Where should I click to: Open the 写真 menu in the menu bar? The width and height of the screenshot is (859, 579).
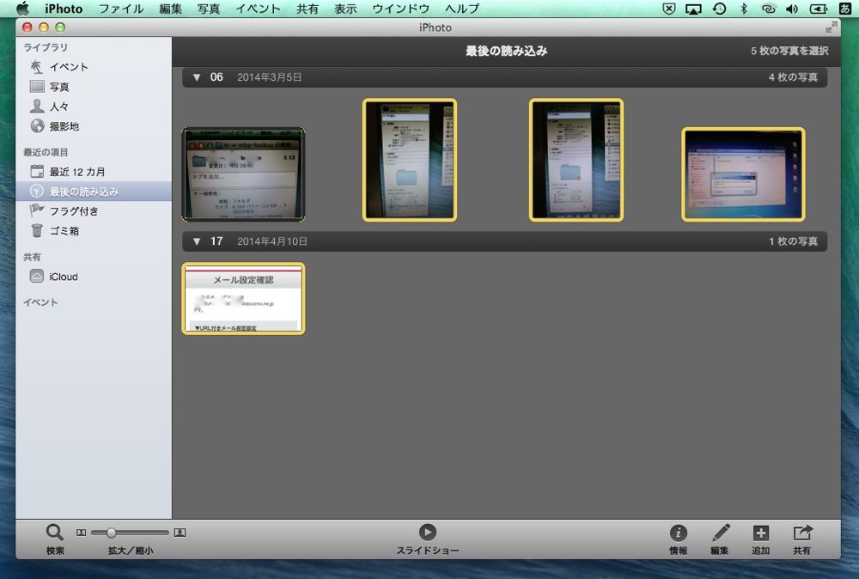tap(209, 9)
